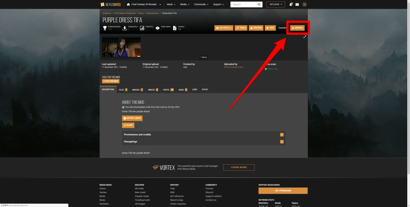Viewport: 410px width, 207px height.
Task: Endorse this mod
Action: (x=256, y=28)
